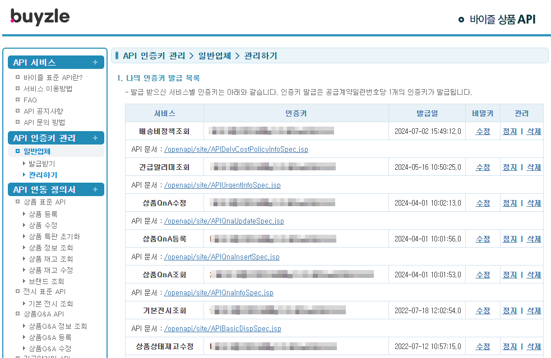The width and height of the screenshot is (551, 358).
Task: Click 수정 for the 상품상태재고수정 row
Action: [x=483, y=347]
